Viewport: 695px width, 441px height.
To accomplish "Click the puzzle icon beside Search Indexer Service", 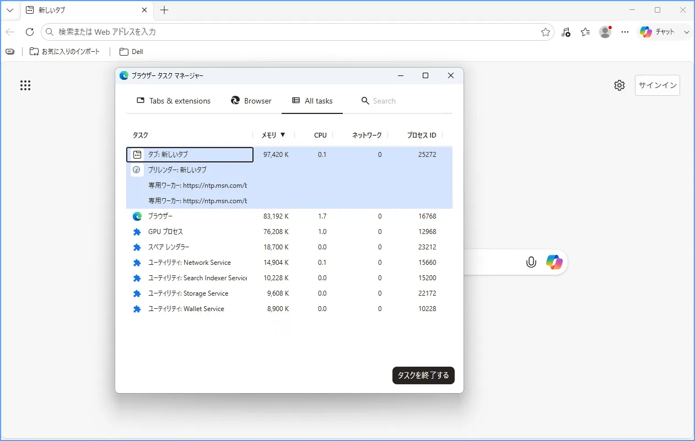I will click(137, 278).
